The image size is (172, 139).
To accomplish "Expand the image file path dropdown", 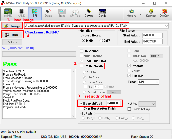I will click(167, 26).
